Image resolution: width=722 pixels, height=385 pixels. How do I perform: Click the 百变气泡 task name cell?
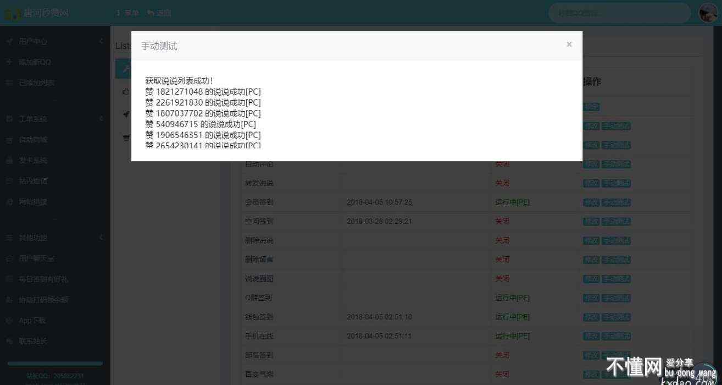[259, 375]
